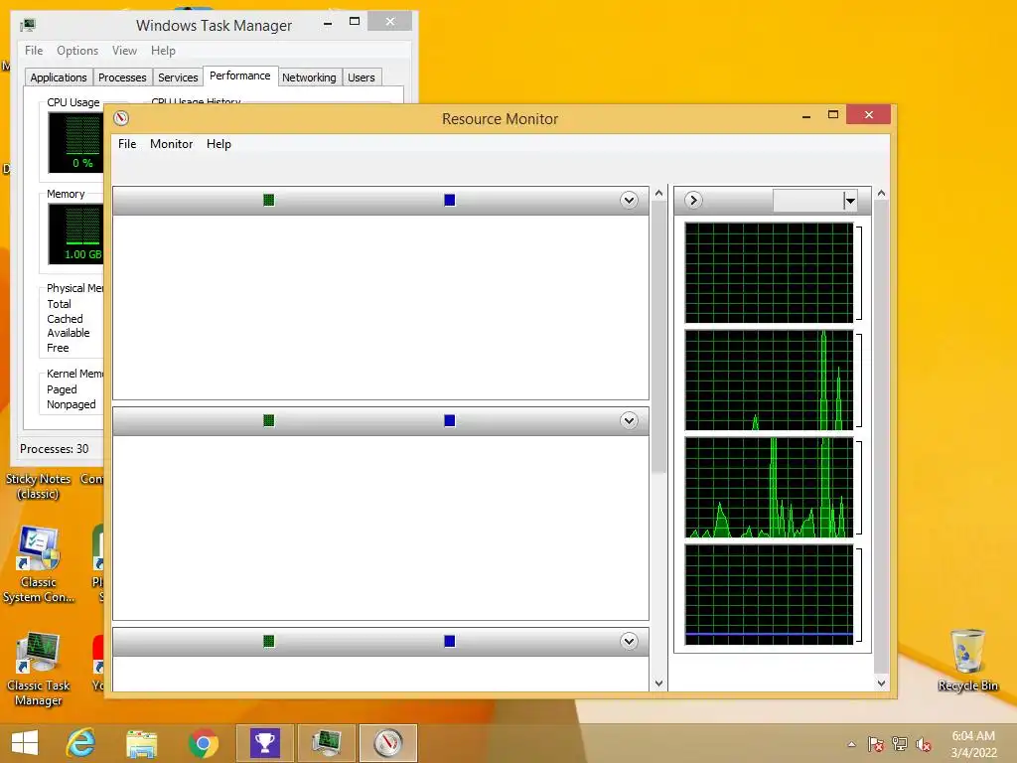The image size is (1017, 763).
Task: Open taskbar clock showing 6:04 AM
Action: pos(973,744)
